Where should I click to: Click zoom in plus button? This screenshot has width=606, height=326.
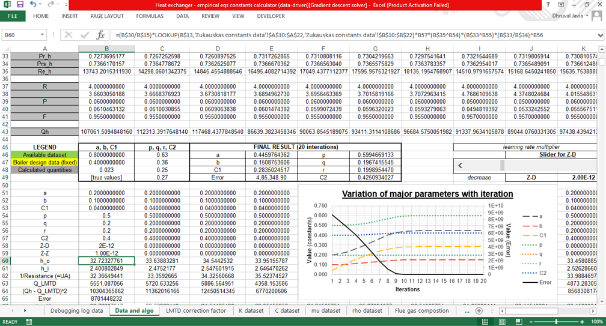582,321
